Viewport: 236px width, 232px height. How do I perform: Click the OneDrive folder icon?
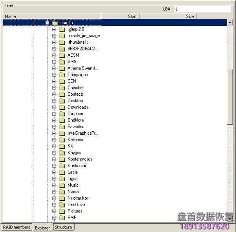pos(62,205)
